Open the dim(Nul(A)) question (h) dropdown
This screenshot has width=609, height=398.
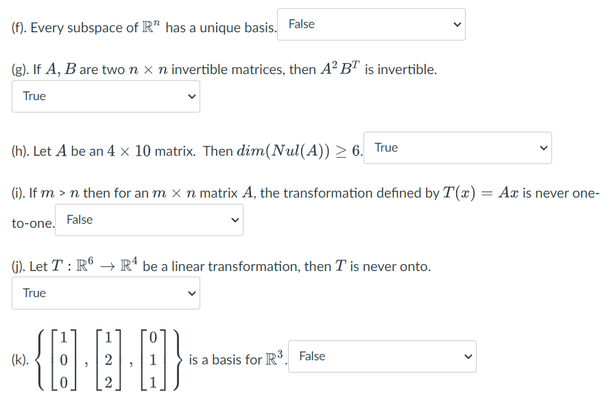(457, 148)
